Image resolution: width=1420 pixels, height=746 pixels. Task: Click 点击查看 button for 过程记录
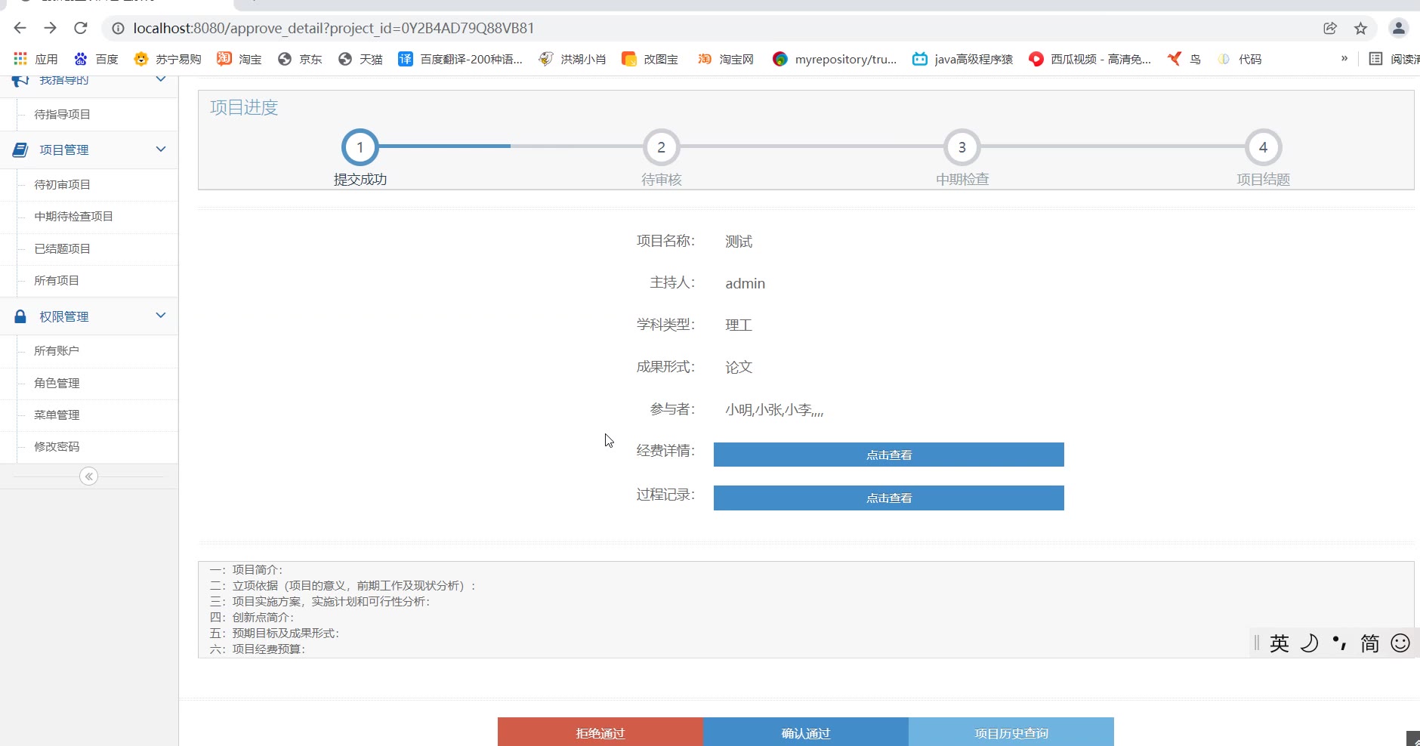[889, 498]
